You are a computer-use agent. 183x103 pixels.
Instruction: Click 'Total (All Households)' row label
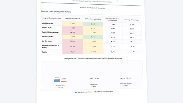point(50,32)
